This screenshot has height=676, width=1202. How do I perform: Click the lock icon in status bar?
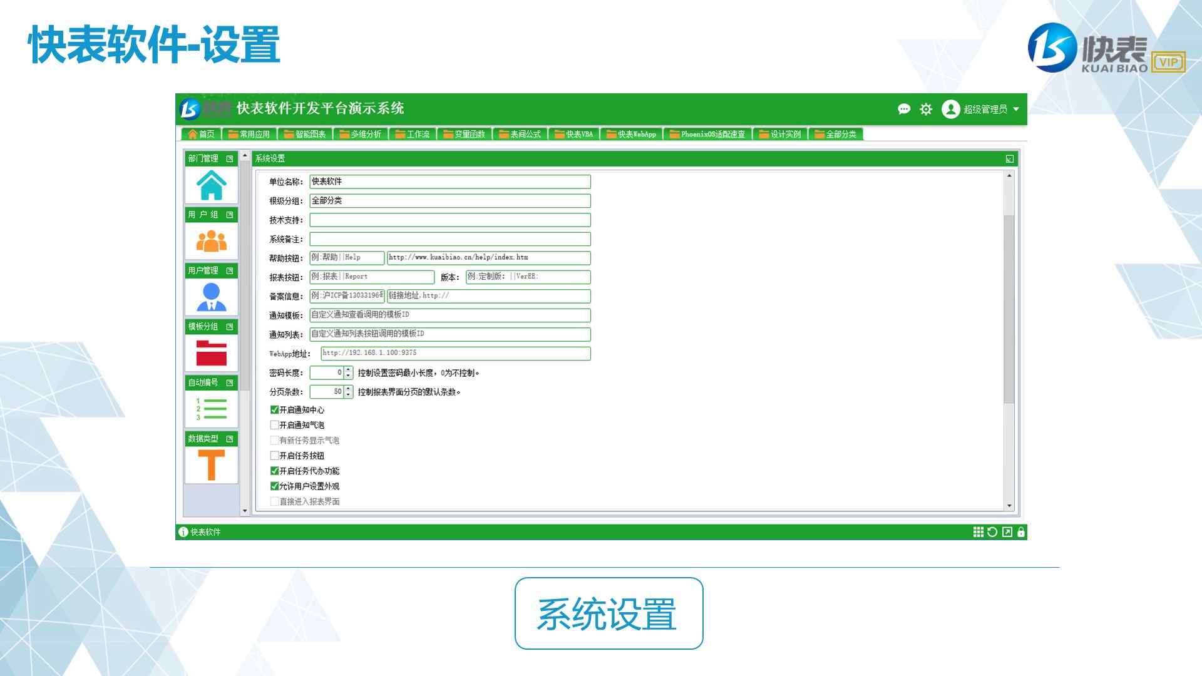[1021, 532]
